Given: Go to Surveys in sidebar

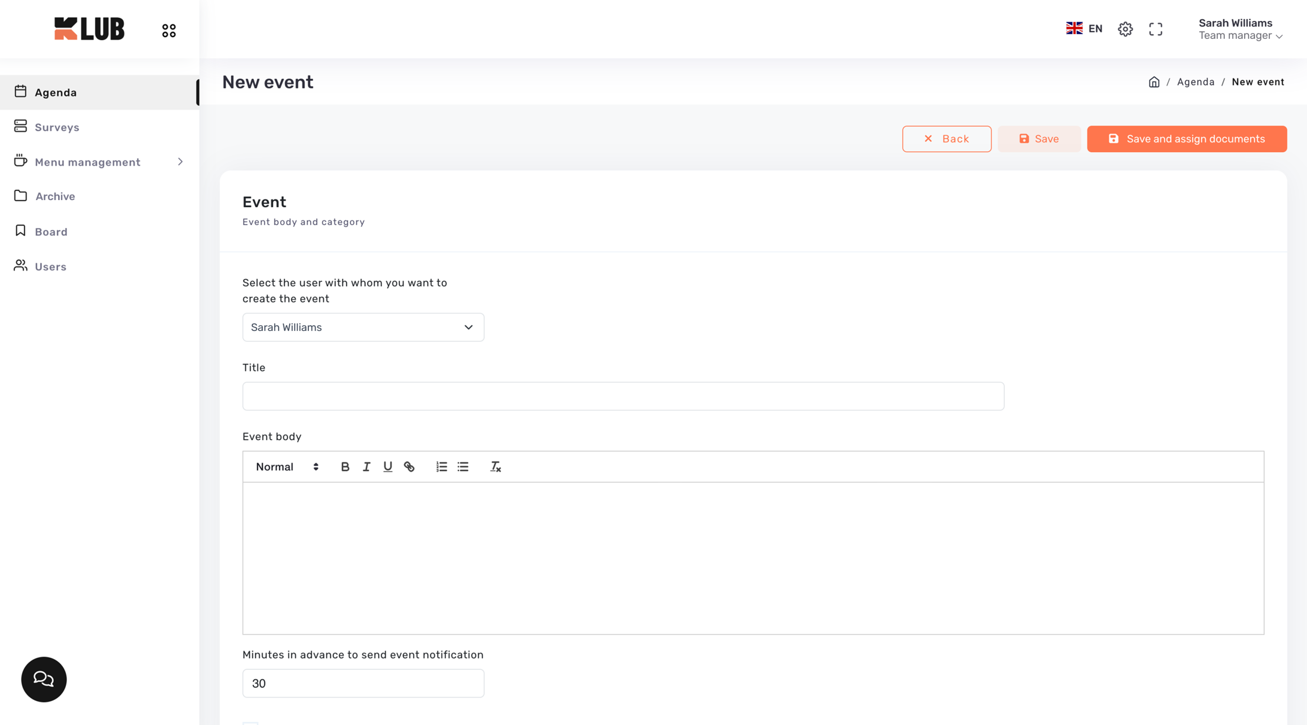Looking at the screenshot, I should click(x=57, y=127).
